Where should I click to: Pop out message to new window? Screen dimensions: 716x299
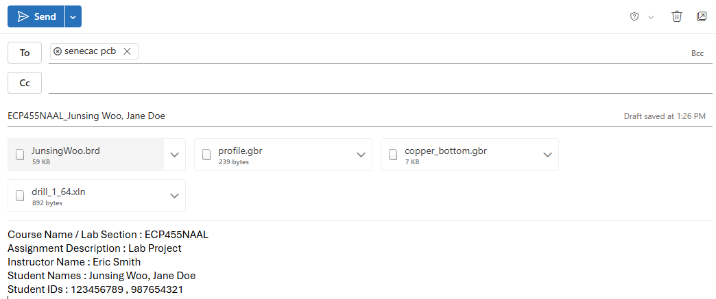[702, 16]
